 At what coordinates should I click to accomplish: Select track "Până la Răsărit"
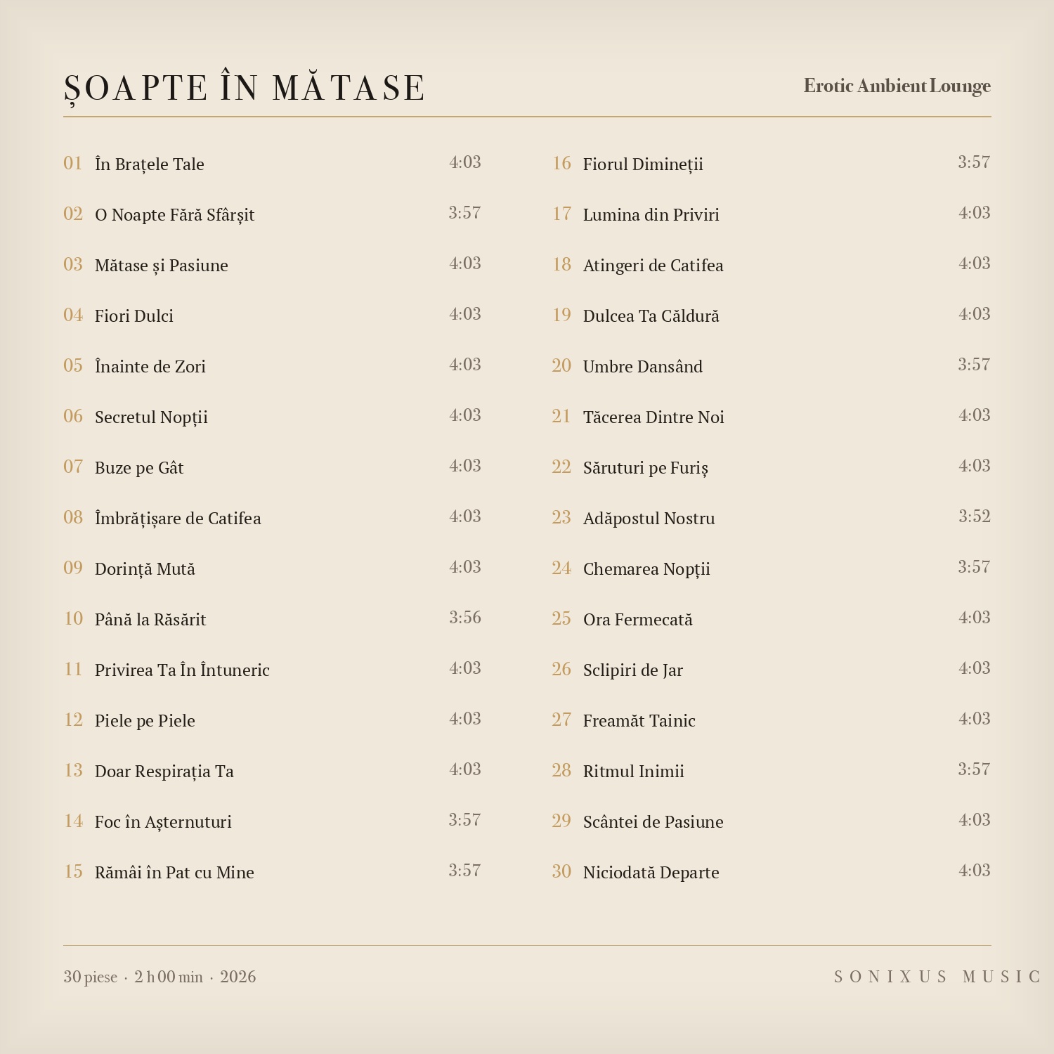150,619
